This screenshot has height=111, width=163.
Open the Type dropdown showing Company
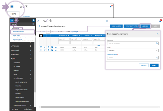coord(133,50)
